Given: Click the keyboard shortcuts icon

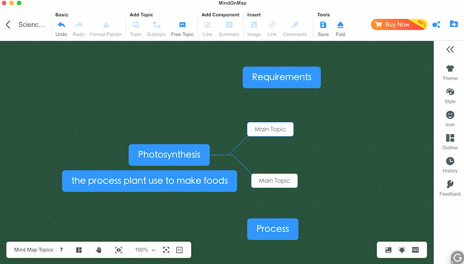Looking at the screenshot, I should click(415, 250).
